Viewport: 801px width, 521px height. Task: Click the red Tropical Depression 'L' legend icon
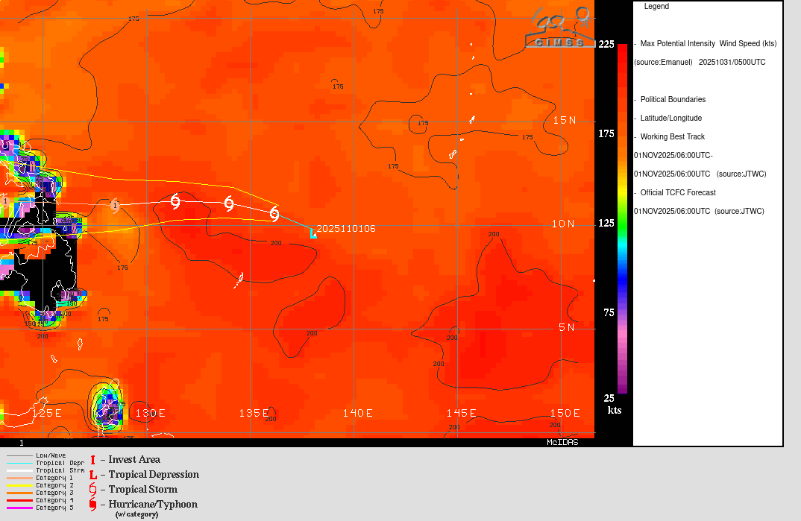click(x=93, y=475)
